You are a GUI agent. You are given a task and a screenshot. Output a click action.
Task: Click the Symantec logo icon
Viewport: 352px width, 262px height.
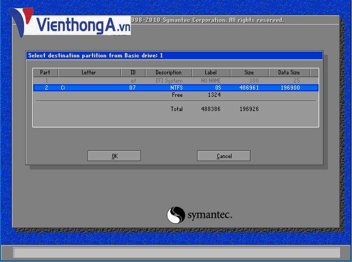(x=176, y=215)
